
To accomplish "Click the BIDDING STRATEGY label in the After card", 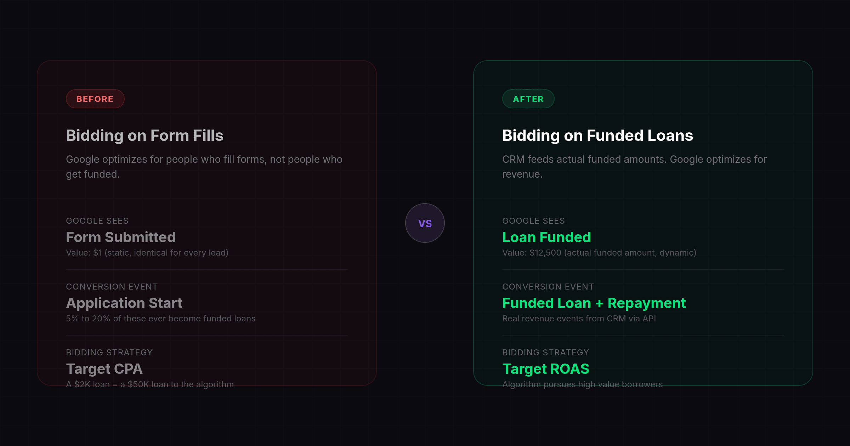I will coord(545,353).
